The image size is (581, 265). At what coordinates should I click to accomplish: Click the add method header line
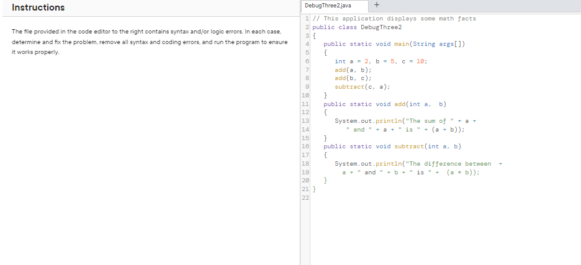(x=385, y=104)
